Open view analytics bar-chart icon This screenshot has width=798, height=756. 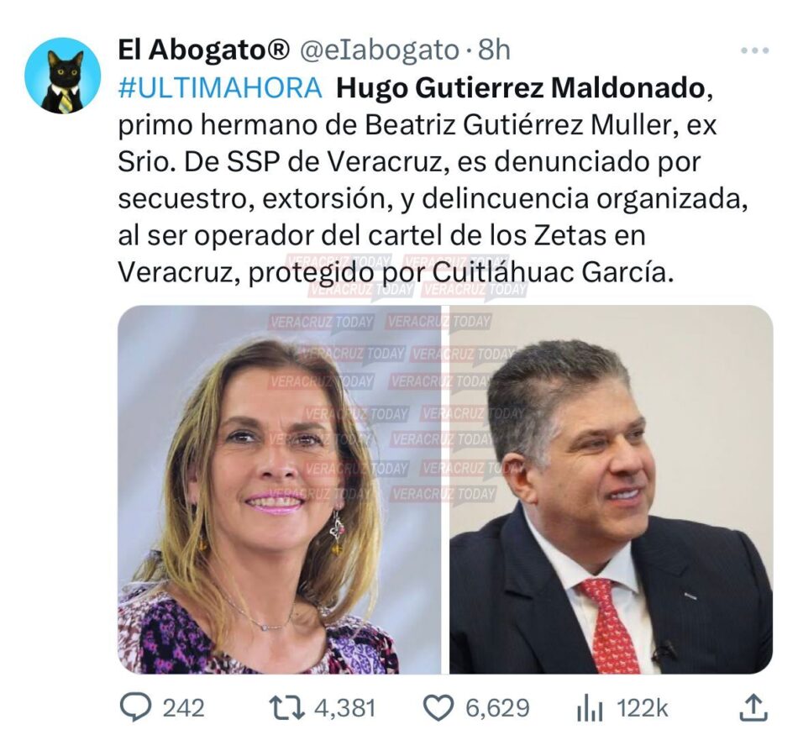(x=590, y=709)
